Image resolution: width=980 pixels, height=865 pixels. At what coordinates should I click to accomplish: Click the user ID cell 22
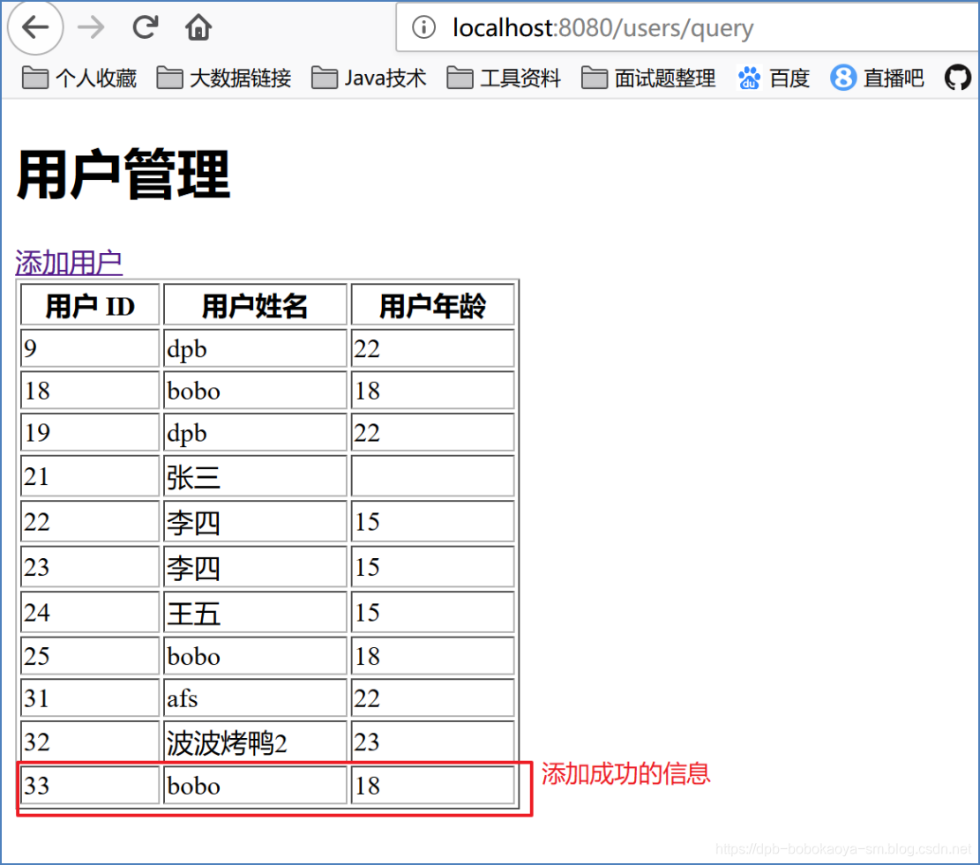(x=90, y=521)
